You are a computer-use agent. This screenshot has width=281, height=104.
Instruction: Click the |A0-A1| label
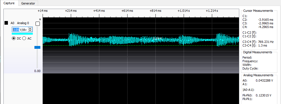point(248,90)
